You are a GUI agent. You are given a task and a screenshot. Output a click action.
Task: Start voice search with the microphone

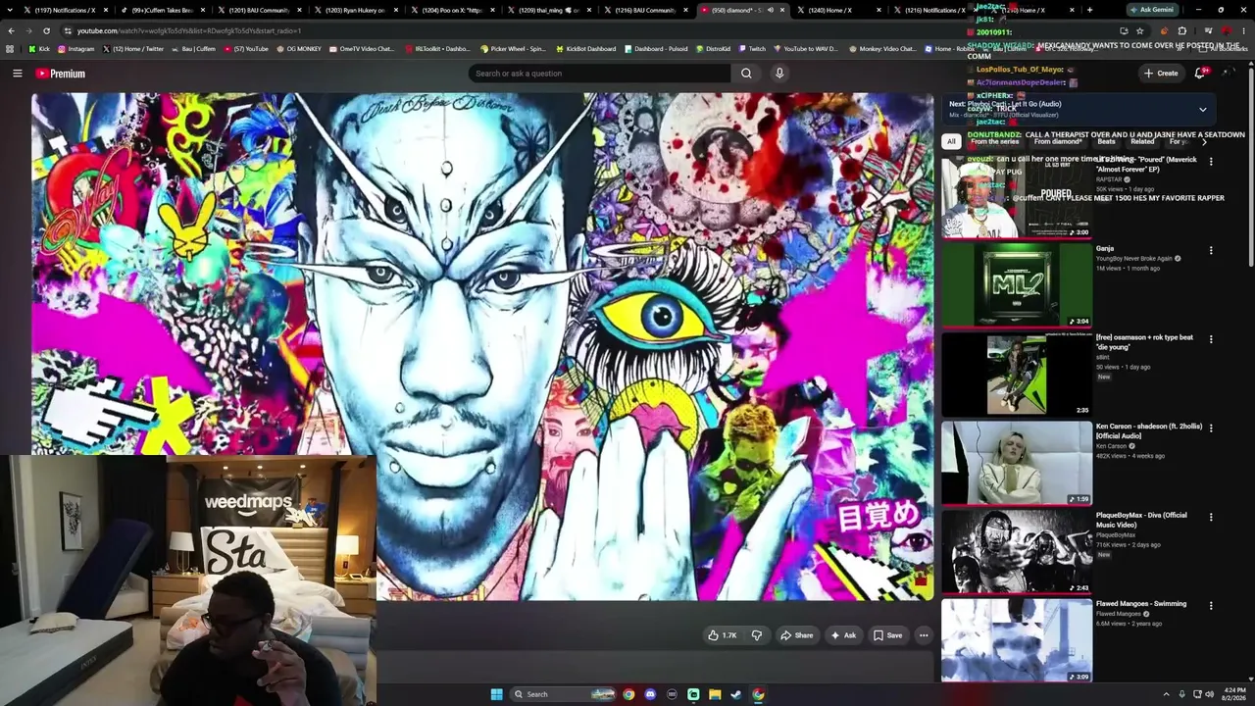point(779,74)
